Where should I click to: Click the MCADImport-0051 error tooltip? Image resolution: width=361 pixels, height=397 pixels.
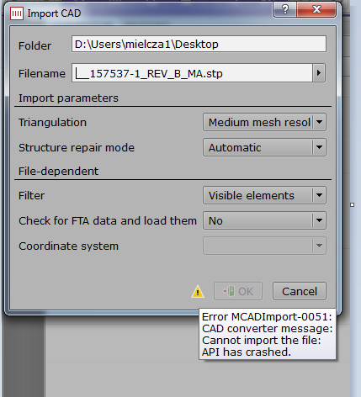(267, 334)
